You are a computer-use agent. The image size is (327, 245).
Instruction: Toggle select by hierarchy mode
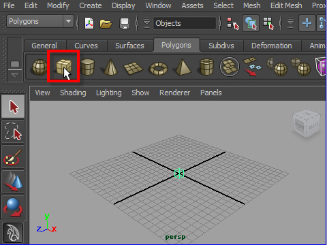pos(233,23)
